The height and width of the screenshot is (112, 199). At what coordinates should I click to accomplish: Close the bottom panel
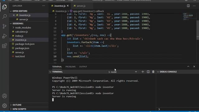click(194, 67)
